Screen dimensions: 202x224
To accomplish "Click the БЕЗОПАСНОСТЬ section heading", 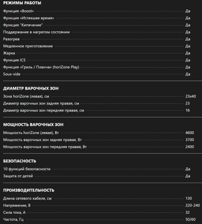I will tap(20, 161).
